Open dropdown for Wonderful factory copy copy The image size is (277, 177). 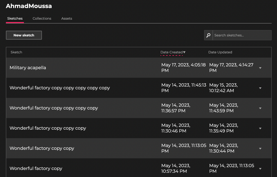pyautogui.click(x=260, y=149)
